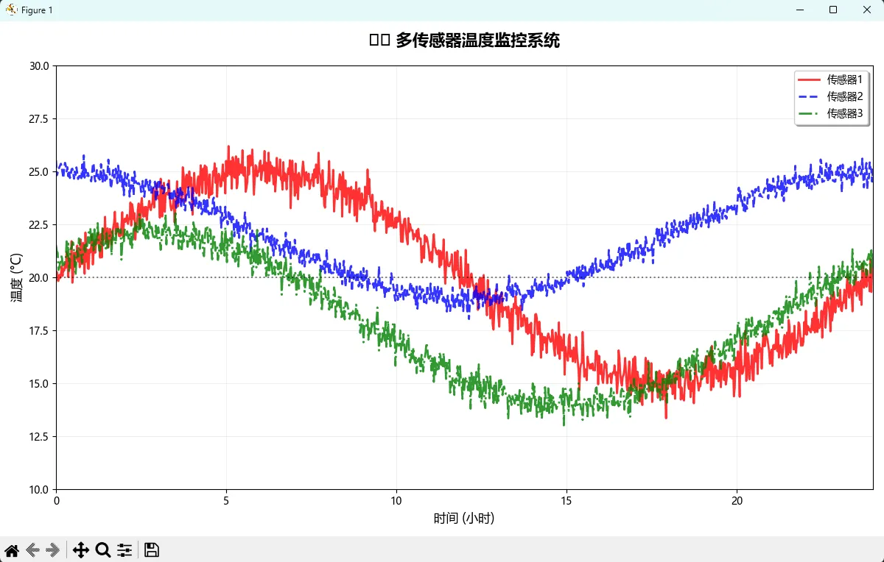Minimize the Figure 1 window
Viewport: 884px width, 562px height.
[x=799, y=10]
